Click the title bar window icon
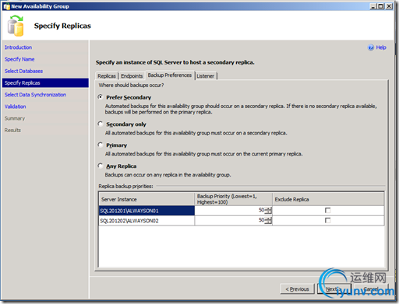399x304 pixels. point(6,6)
